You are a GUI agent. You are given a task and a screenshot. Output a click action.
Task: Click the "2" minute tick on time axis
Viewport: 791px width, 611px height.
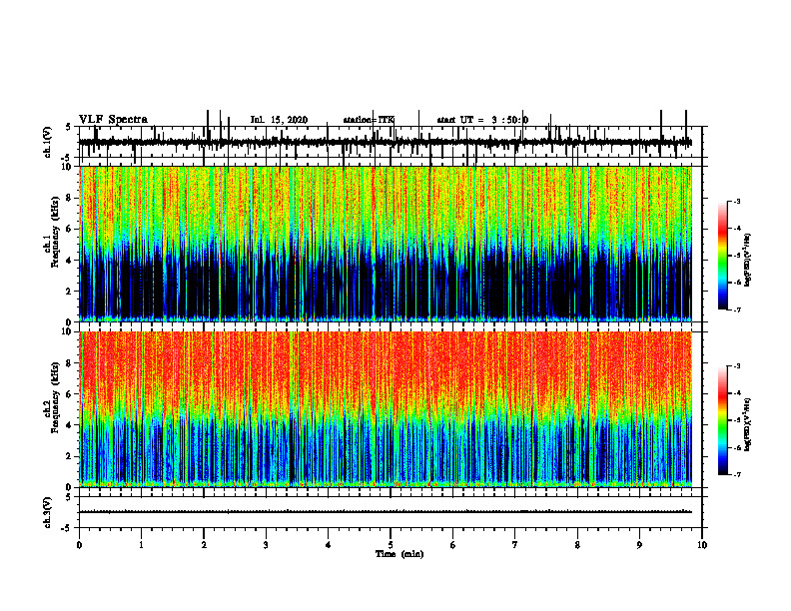tap(204, 545)
